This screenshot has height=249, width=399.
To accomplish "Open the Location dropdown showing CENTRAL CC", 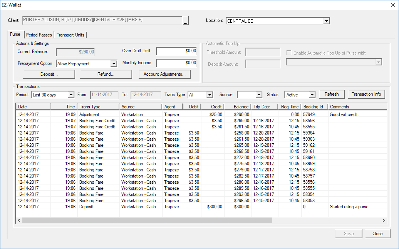I will (x=326, y=21).
